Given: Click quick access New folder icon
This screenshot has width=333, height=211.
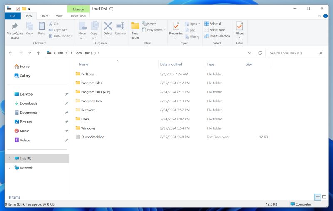Looking at the screenshot, I should tap(24, 9).
